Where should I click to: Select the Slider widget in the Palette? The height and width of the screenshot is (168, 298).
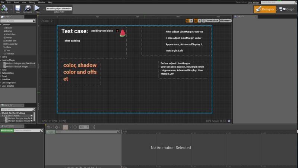pos(9,47)
